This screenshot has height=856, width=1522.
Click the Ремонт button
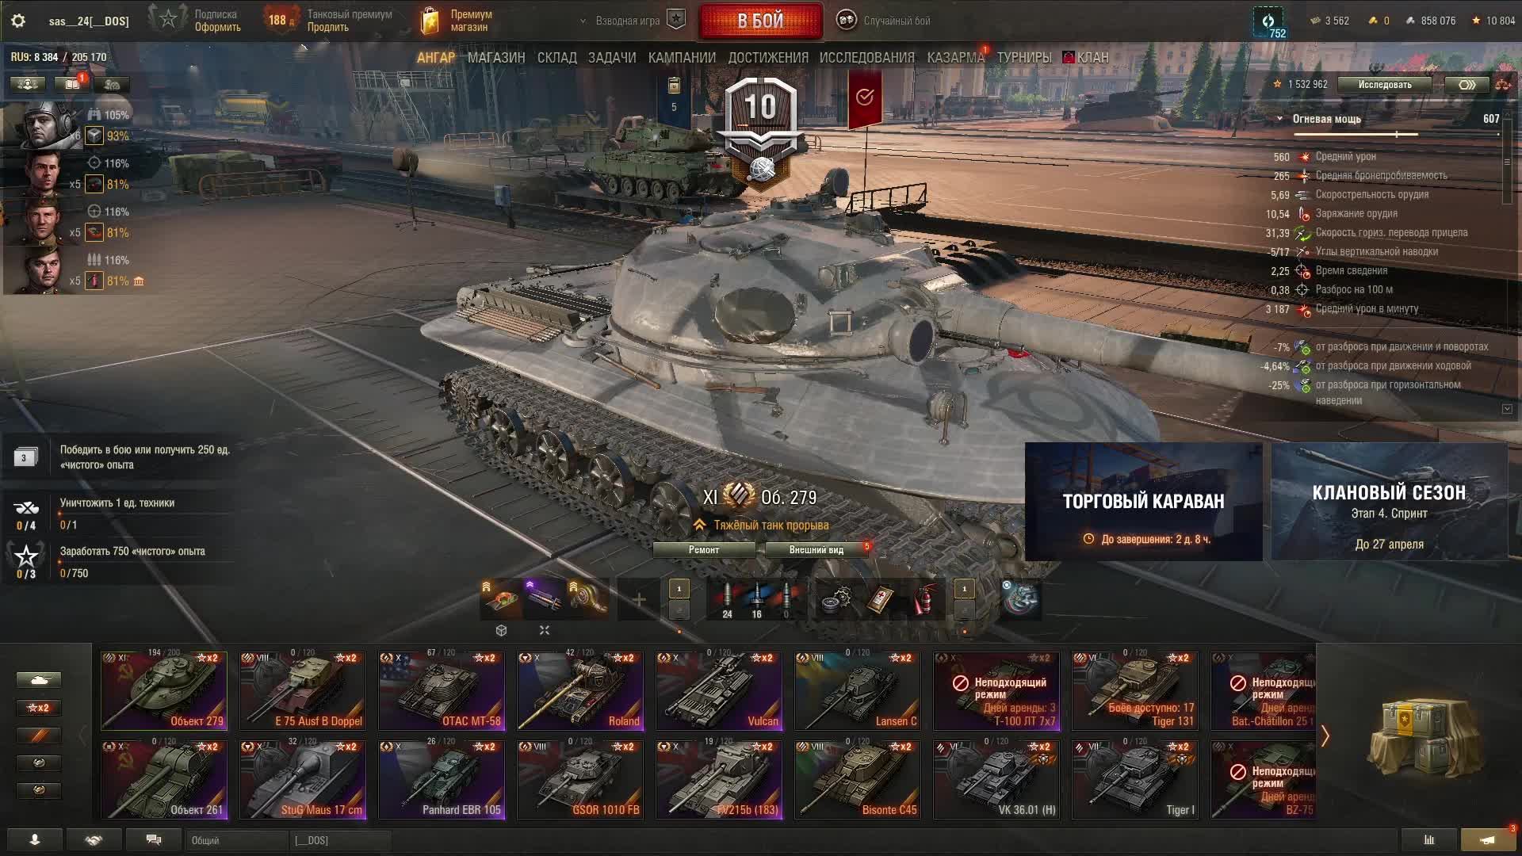704,550
